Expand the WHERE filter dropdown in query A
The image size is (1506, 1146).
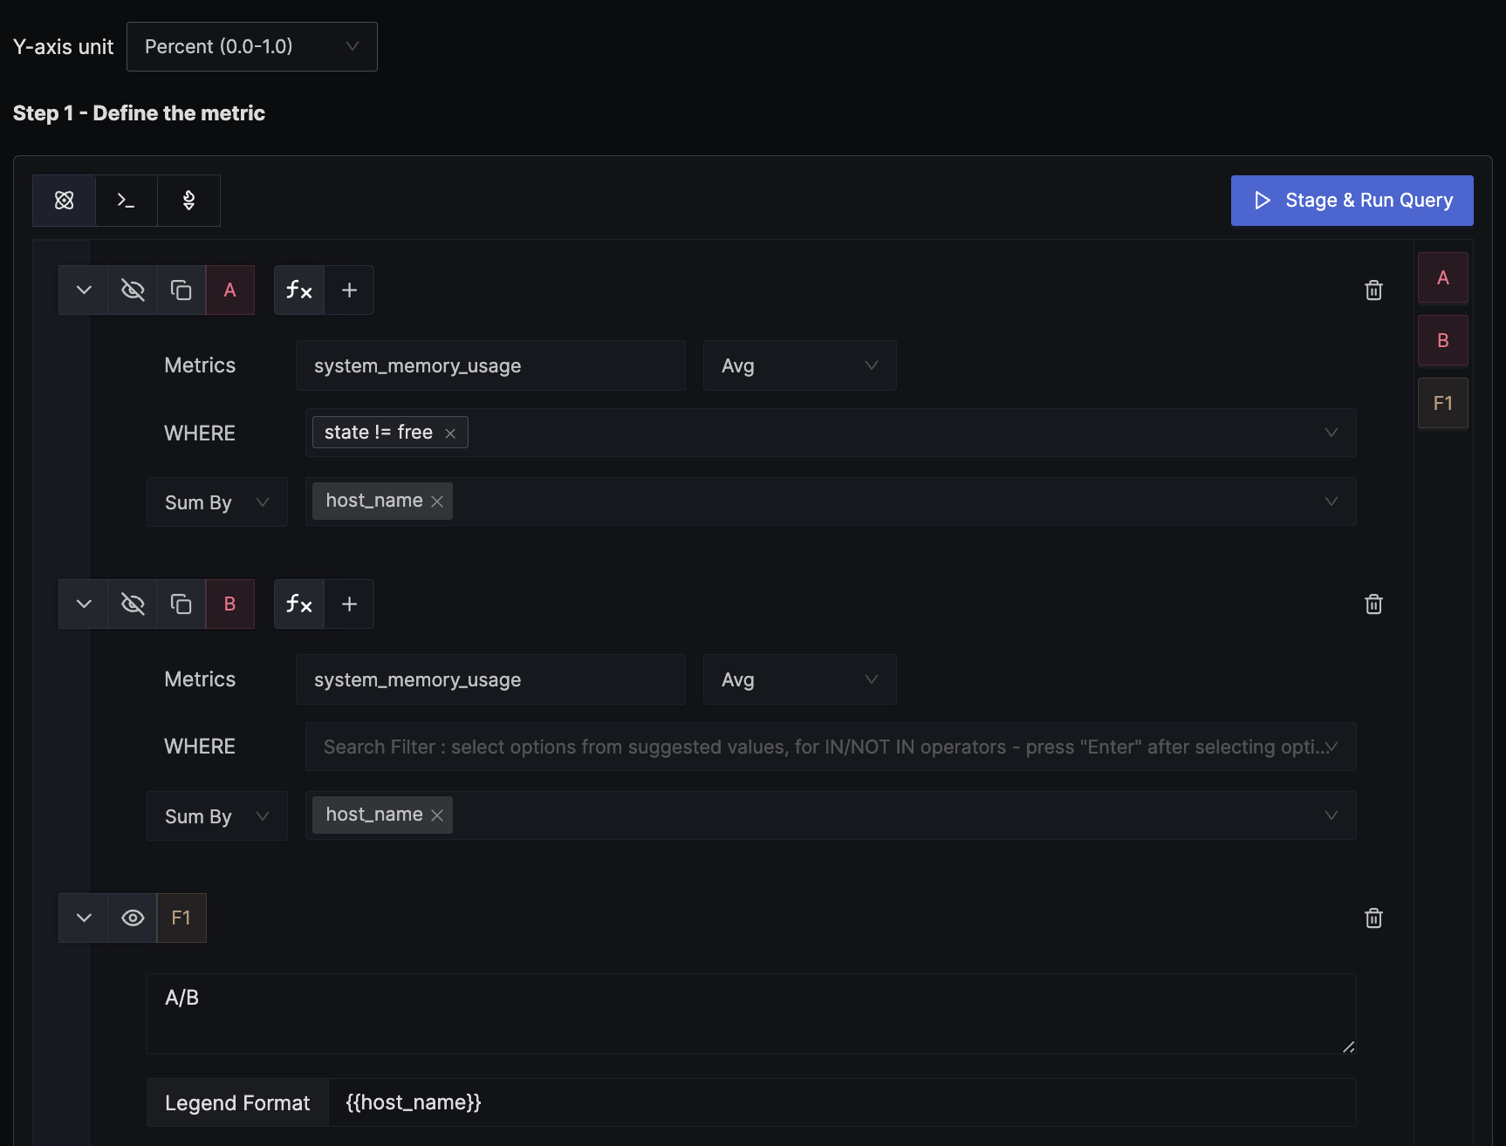point(1331,433)
